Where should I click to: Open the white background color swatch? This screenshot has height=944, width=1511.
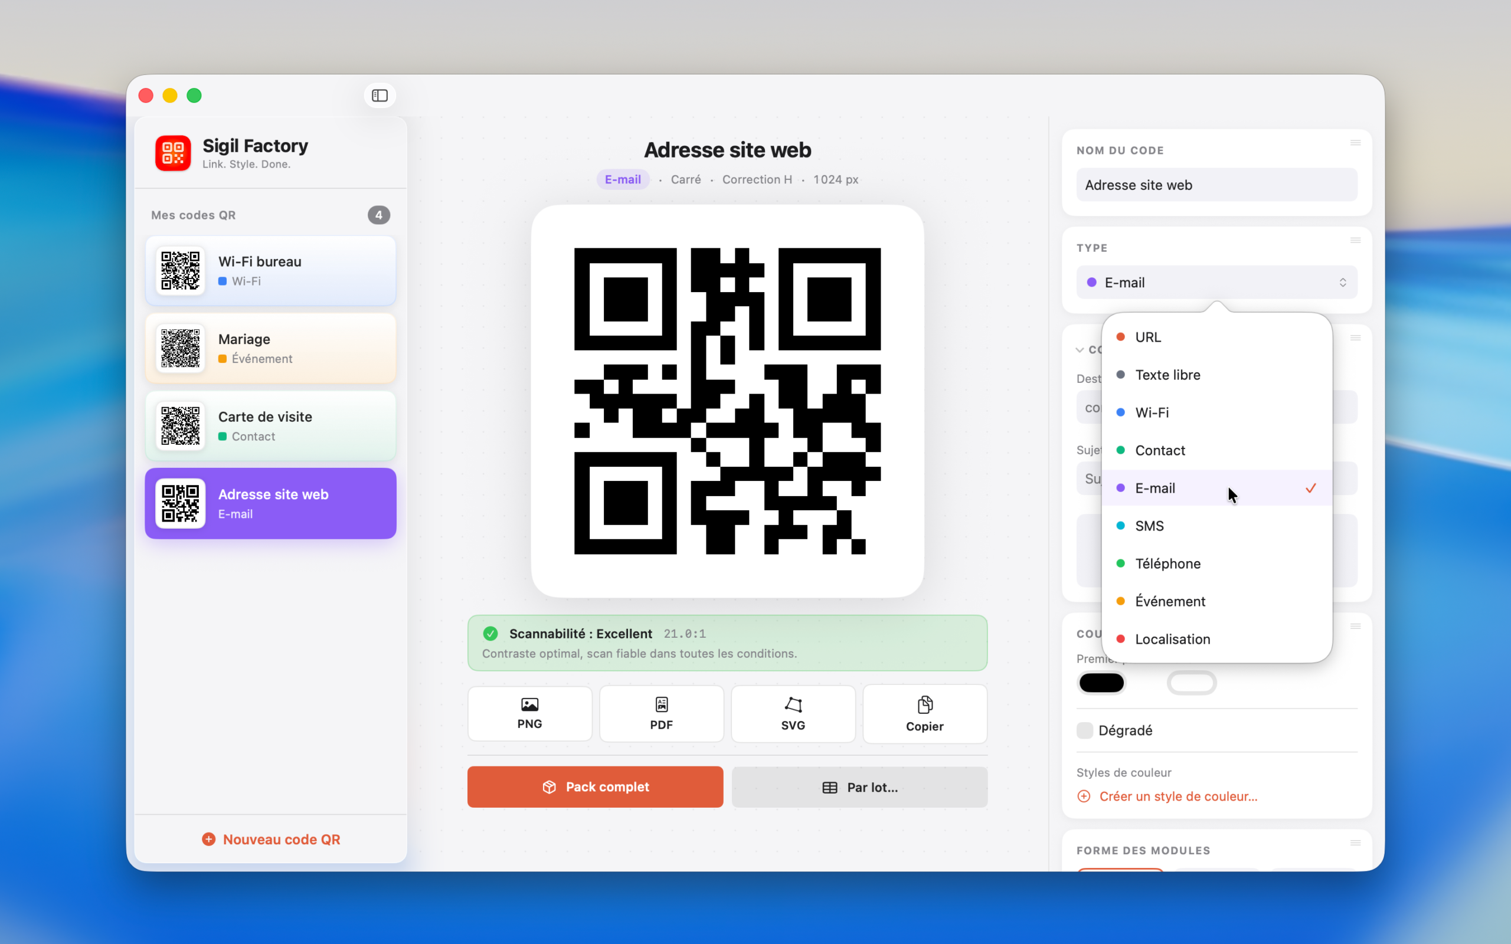click(x=1191, y=683)
